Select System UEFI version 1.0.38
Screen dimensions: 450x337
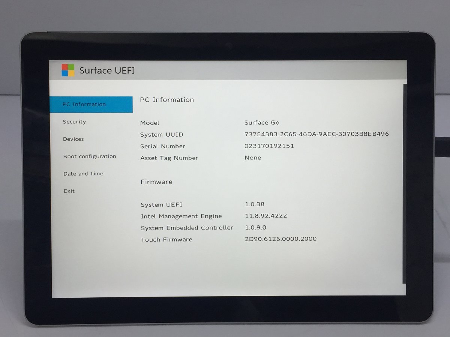(x=255, y=204)
